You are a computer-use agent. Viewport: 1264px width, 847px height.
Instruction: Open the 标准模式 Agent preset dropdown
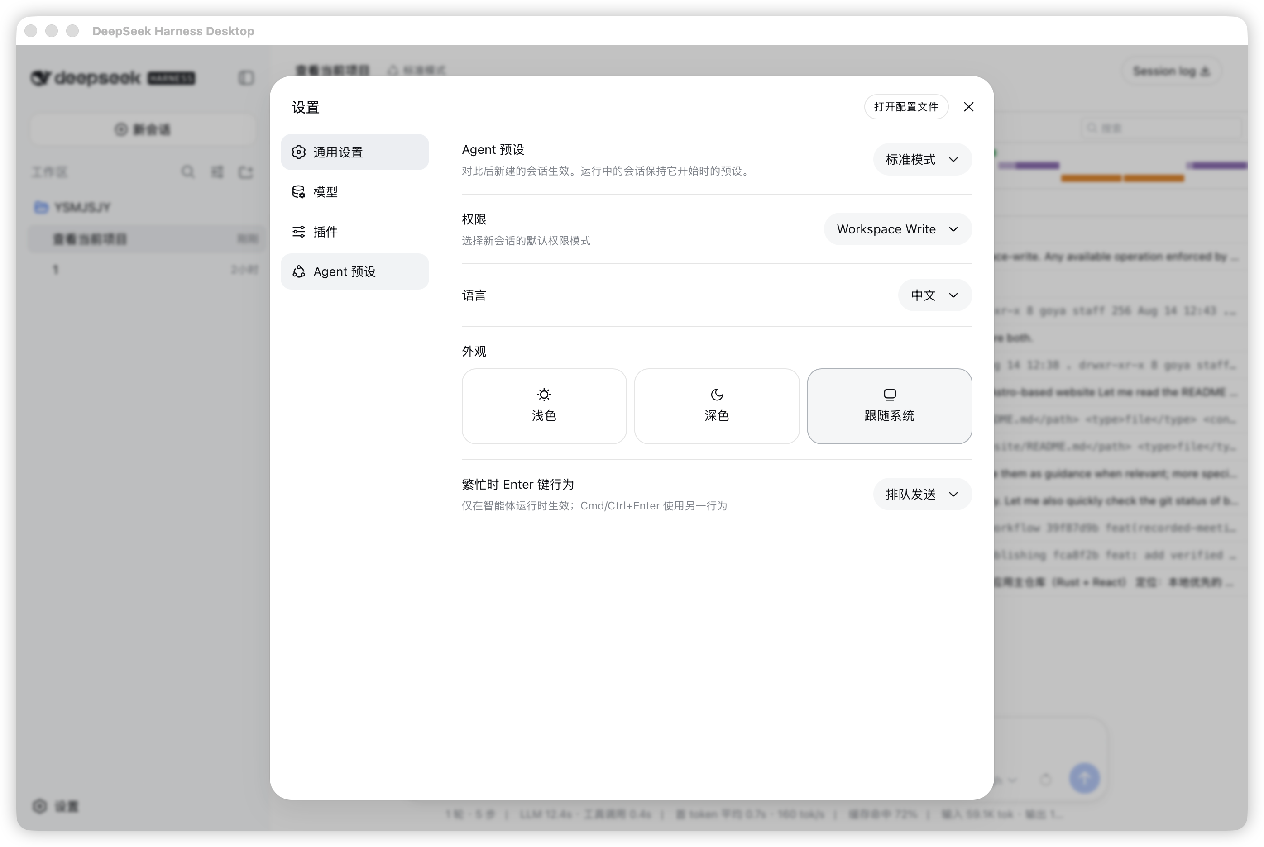[923, 159]
